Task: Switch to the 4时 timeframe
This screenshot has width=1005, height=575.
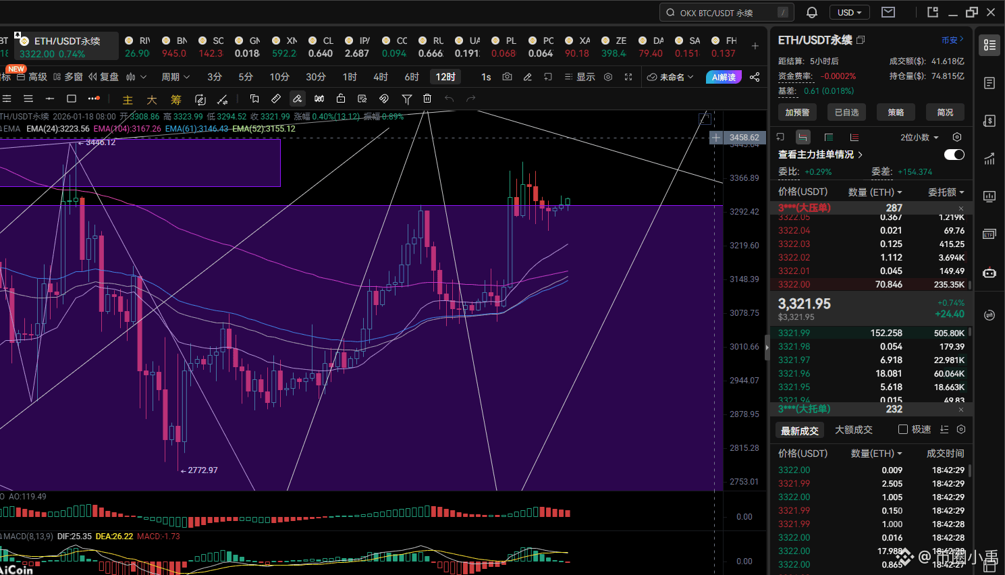Action: pyautogui.click(x=381, y=77)
